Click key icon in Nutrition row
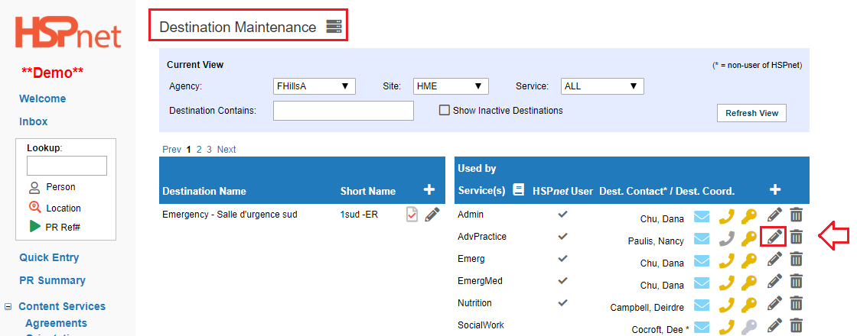 [749, 305]
